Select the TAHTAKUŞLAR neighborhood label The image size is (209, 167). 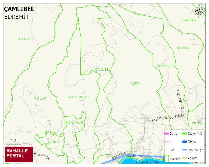pyautogui.click(x=78, y=97)
